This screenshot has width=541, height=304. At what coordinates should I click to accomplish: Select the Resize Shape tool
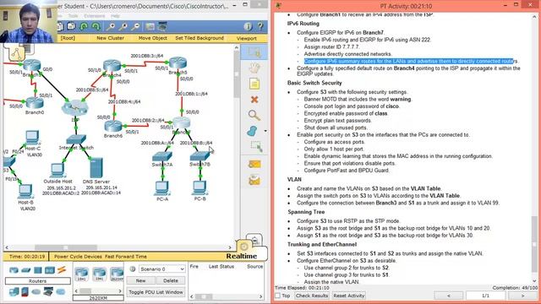click(256, 147)
